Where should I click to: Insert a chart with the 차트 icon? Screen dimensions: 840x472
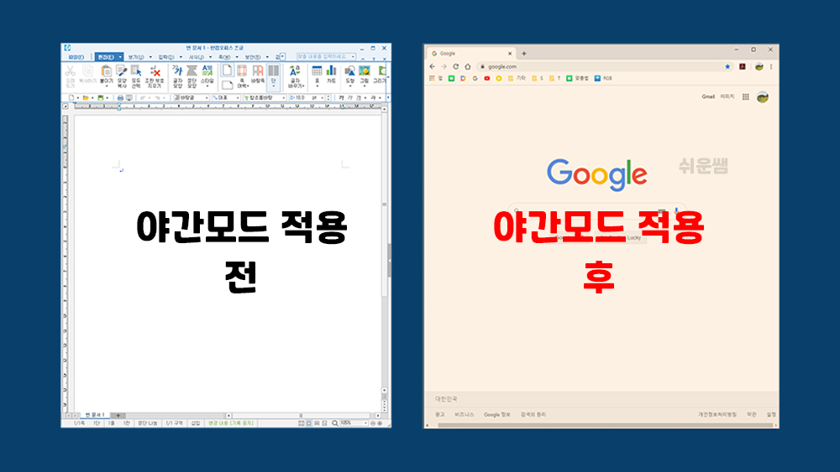331,71
